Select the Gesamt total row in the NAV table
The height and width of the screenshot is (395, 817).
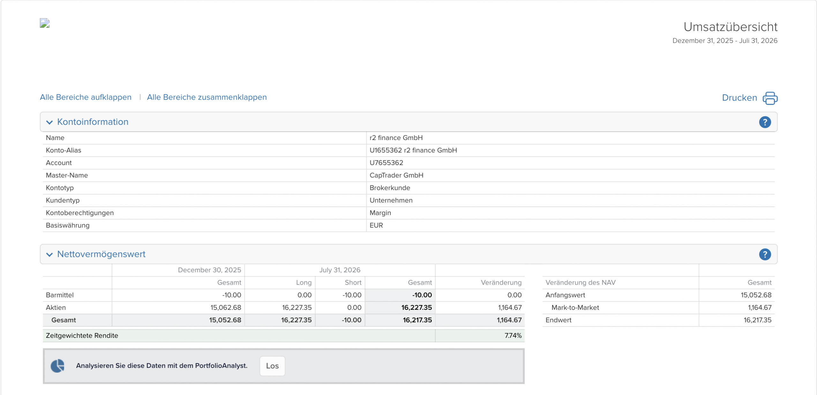(283, 320)
